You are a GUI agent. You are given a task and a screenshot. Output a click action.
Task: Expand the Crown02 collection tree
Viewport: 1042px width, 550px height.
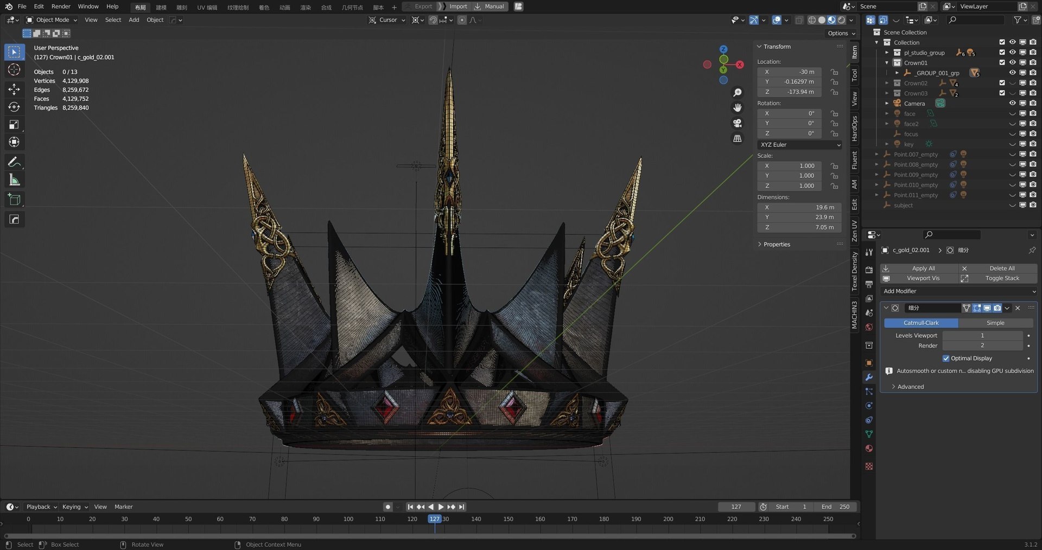point(887,83)
